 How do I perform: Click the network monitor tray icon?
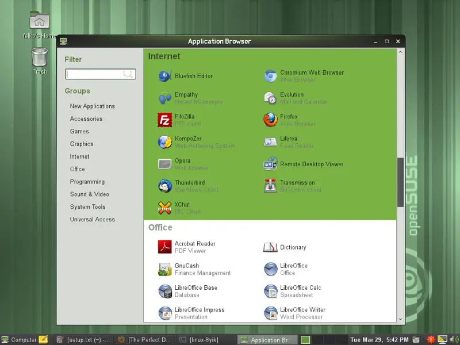[442, 340]
